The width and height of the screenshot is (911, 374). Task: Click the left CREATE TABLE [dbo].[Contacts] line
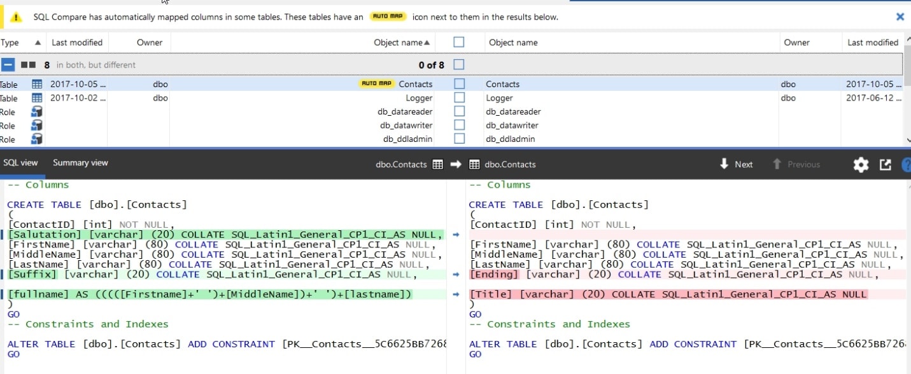pos(97,205)
